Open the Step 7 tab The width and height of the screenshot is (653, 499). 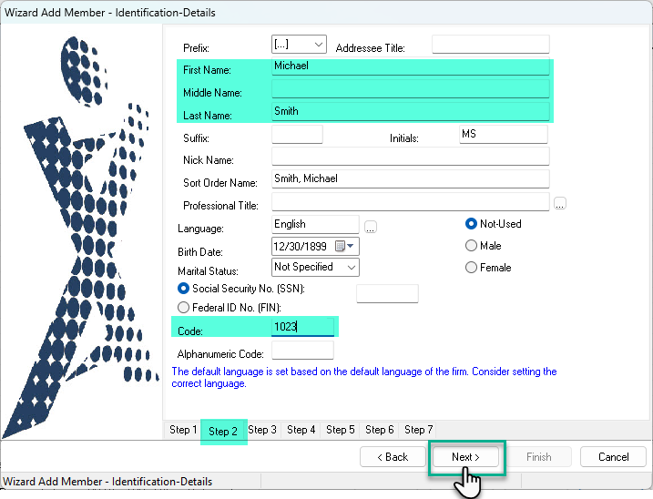point(419,430)
